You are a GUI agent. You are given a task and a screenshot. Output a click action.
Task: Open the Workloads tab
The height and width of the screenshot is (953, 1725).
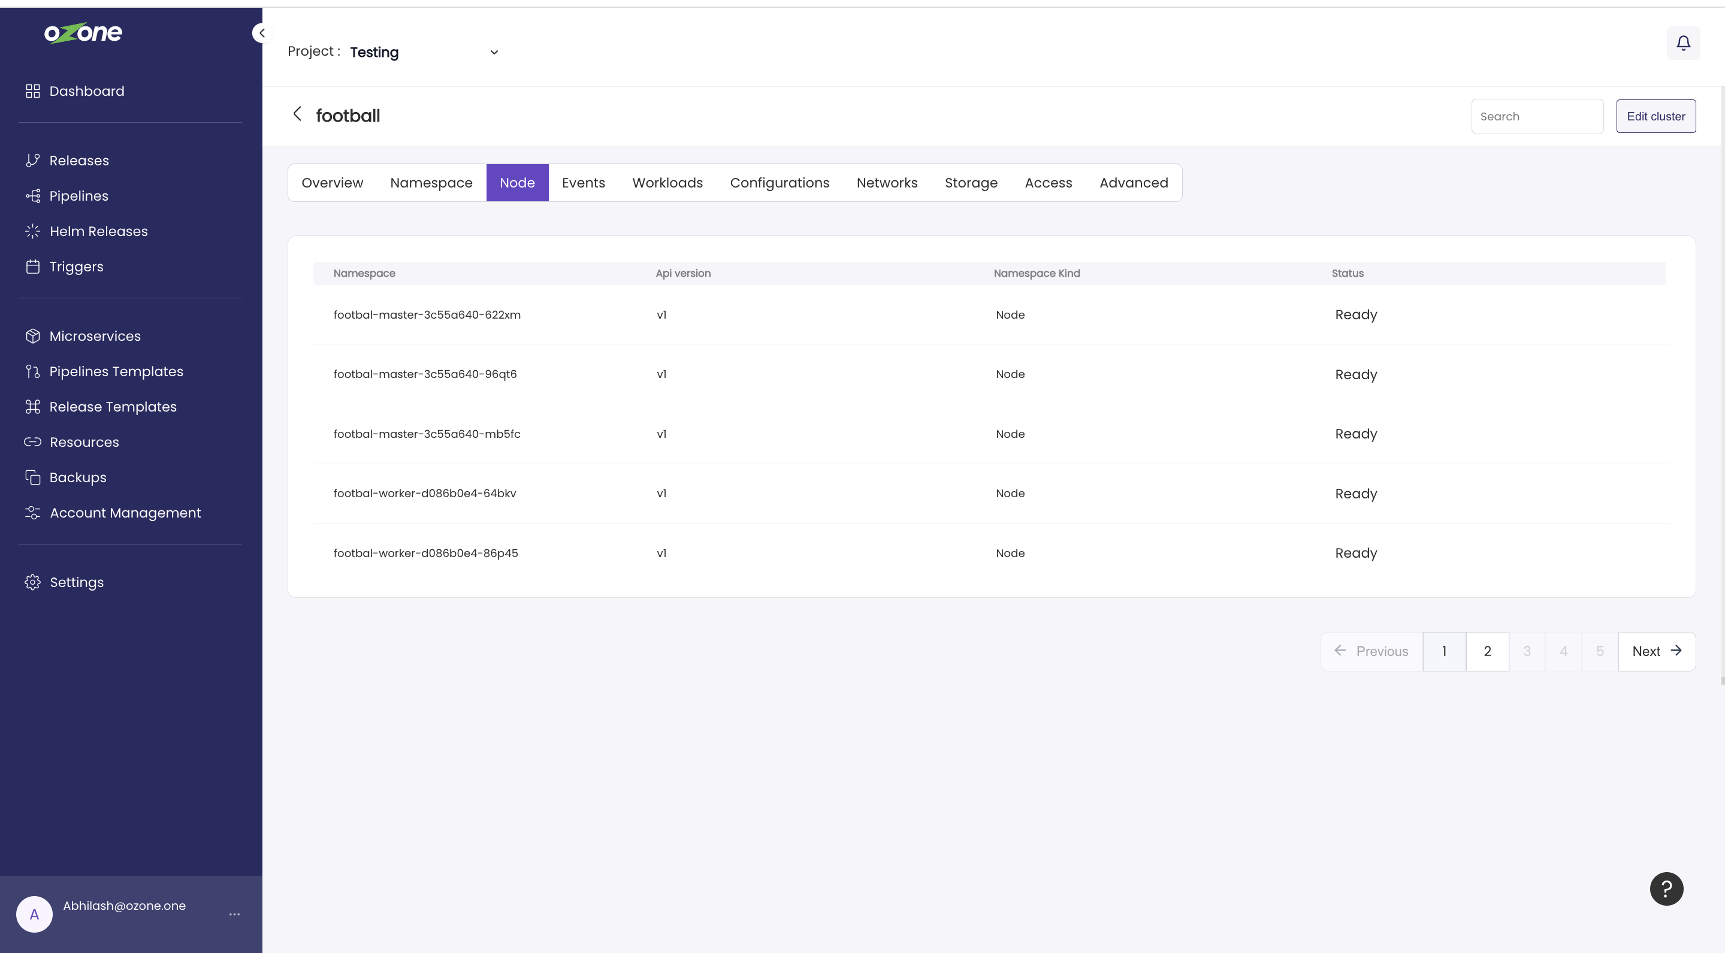(x=667, y=183)
